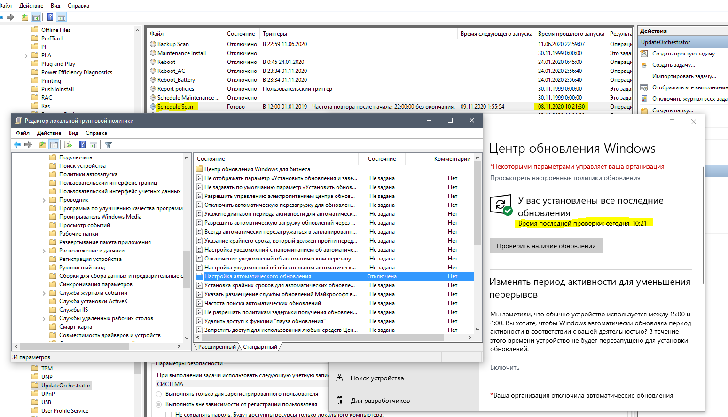Select 'Maintenance Install' task
Image resolution: width=728 pixels, height=417 pixels.
point(181,53)
